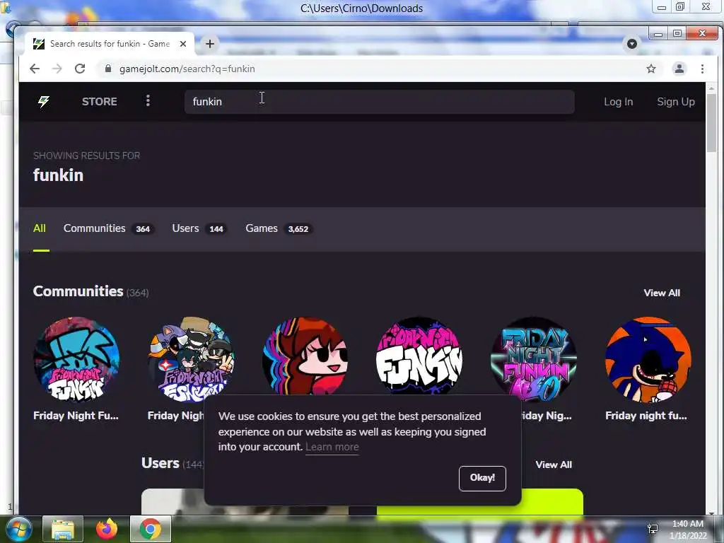724x543 pixels.
Task: Open the pink-and-white Funkin logo community thumbnail
Action: (x=419, y=356)
